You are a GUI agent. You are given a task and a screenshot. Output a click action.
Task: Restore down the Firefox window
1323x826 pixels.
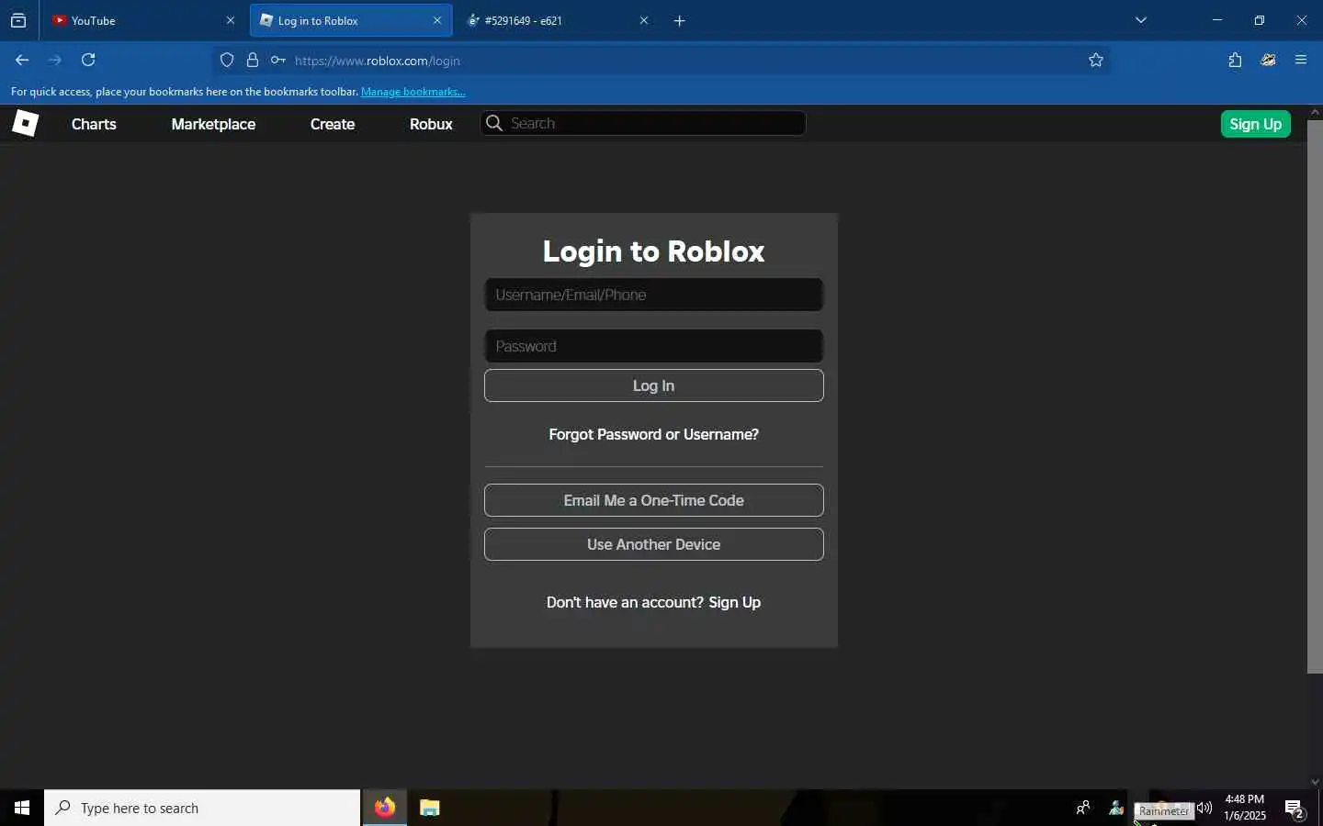[1260, 20]
